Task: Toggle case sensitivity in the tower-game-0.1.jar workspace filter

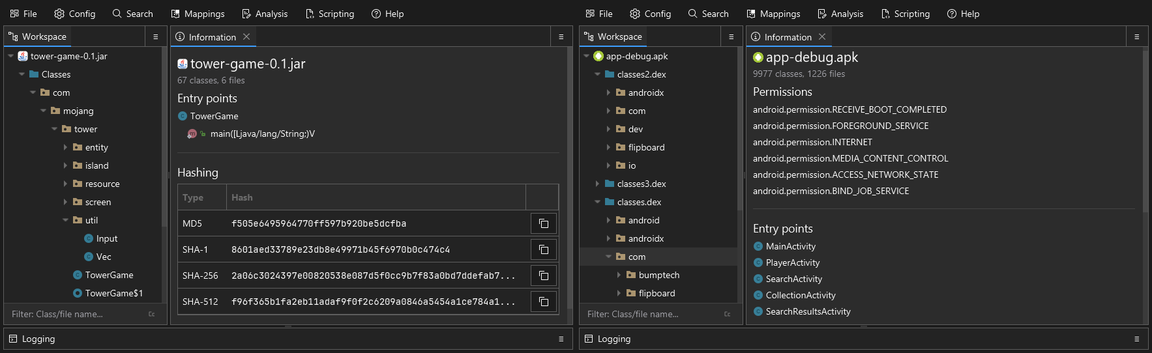Action: click(152, 314)
